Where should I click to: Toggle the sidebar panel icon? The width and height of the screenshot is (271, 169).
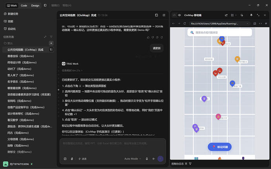[45, 5]
